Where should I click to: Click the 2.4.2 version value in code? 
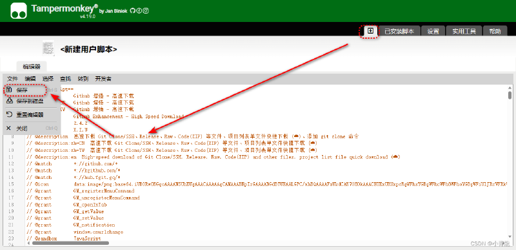(x=80, y=123)
